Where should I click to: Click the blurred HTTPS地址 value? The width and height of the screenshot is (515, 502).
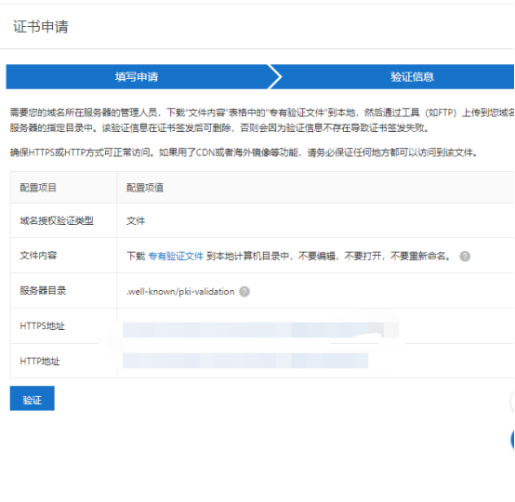[x=260, y=329]
